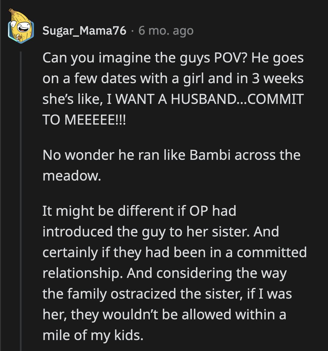This screenshot has height=351, width=328.
Task: Click the 6 mo. ago timestamp
Action: point(166,30)
